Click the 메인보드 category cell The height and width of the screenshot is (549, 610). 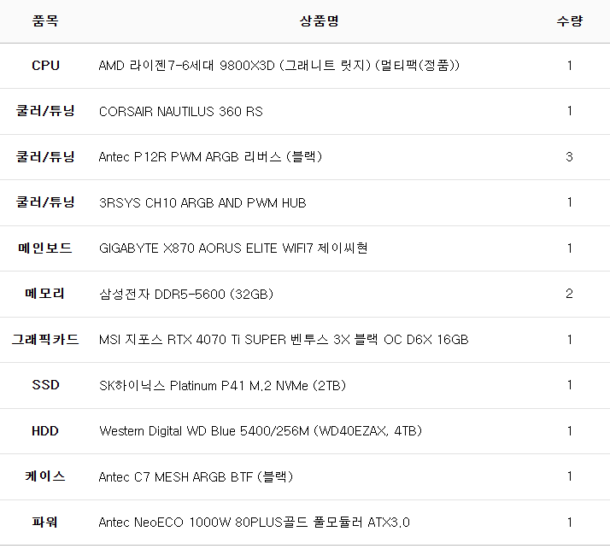45,248
